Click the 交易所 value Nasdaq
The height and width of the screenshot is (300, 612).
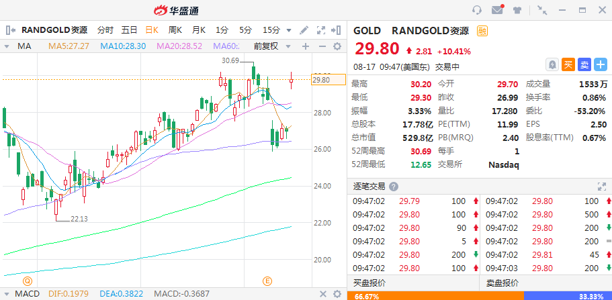pyautogui.click(x=503, y=165)
